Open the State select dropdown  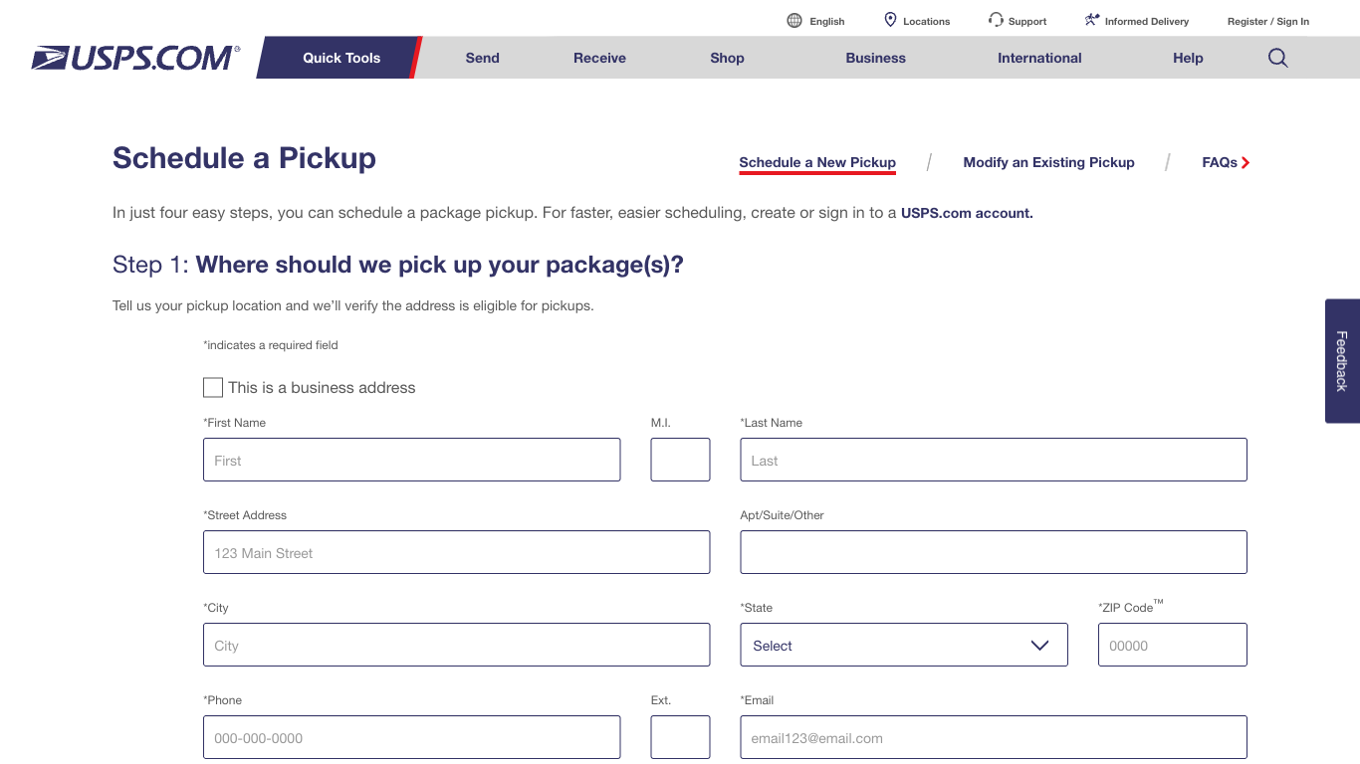pyautogui.click(x=904, y=645)
